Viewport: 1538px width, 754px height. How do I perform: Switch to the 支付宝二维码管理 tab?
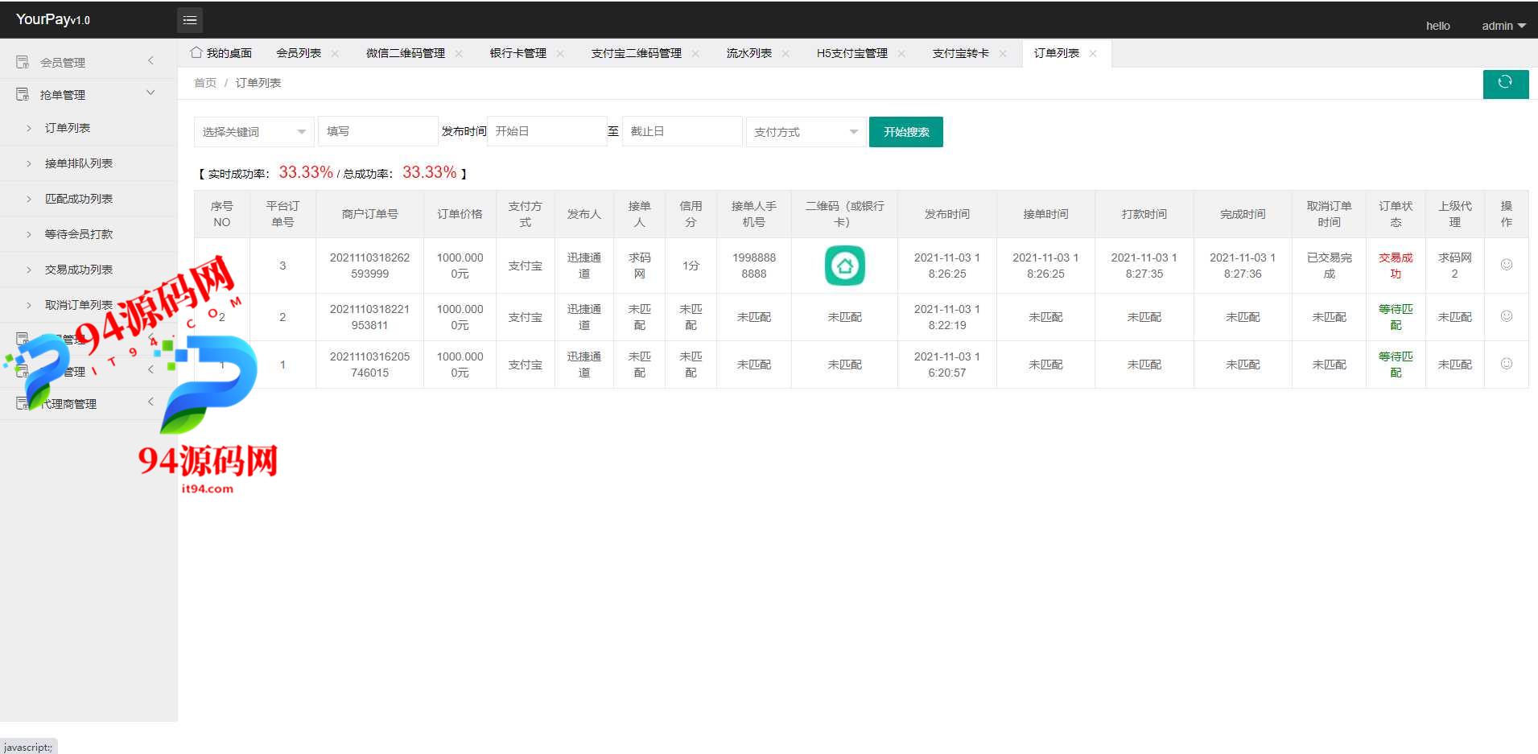tap(637, 53)
